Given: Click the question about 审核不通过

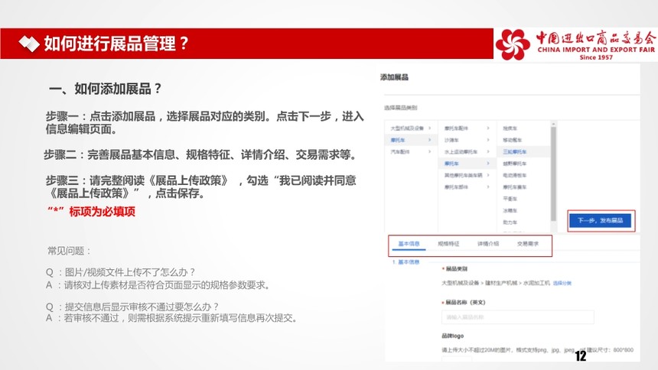Looking at the screenshot, I should pos(132,307).
